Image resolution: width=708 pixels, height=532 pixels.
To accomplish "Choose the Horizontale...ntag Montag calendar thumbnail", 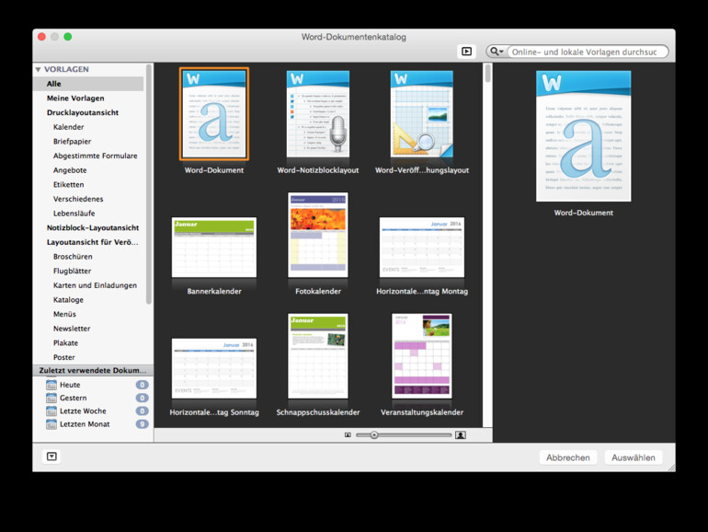I will (x=422, y=248).
